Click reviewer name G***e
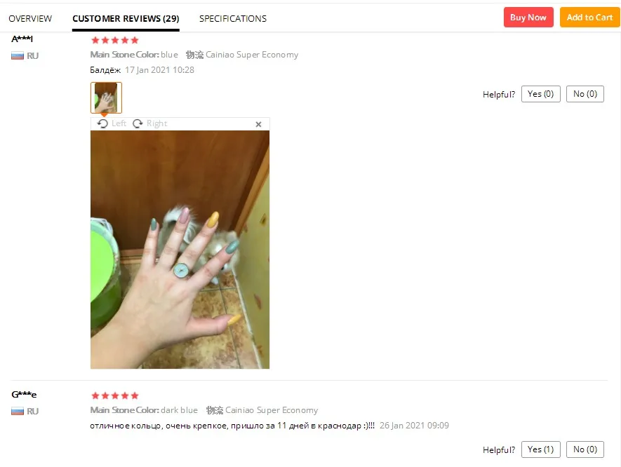Viewport: 621px width, 467px height. 24,394
